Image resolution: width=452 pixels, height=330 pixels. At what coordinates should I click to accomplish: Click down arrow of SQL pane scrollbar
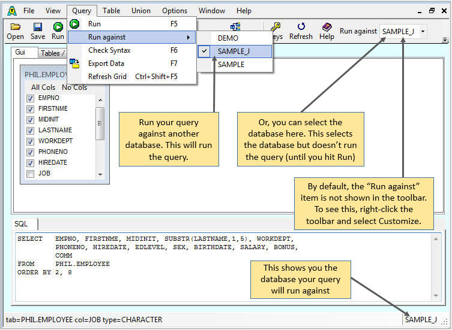click(436, 295)
